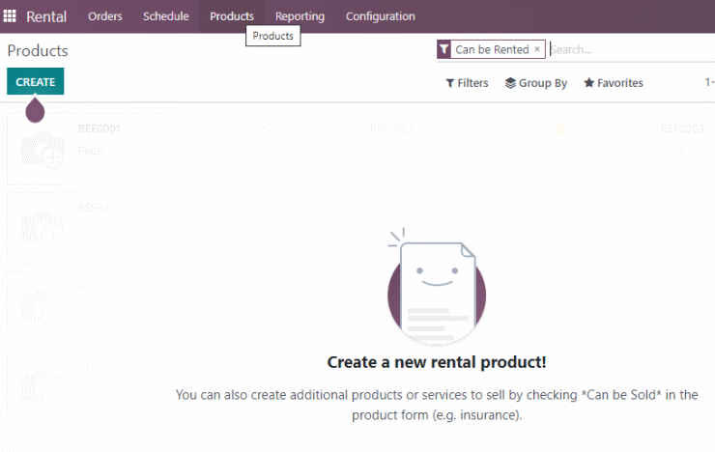Open the apps grid menu icon
Screen dimensions: 715x452
coord(10,16)
